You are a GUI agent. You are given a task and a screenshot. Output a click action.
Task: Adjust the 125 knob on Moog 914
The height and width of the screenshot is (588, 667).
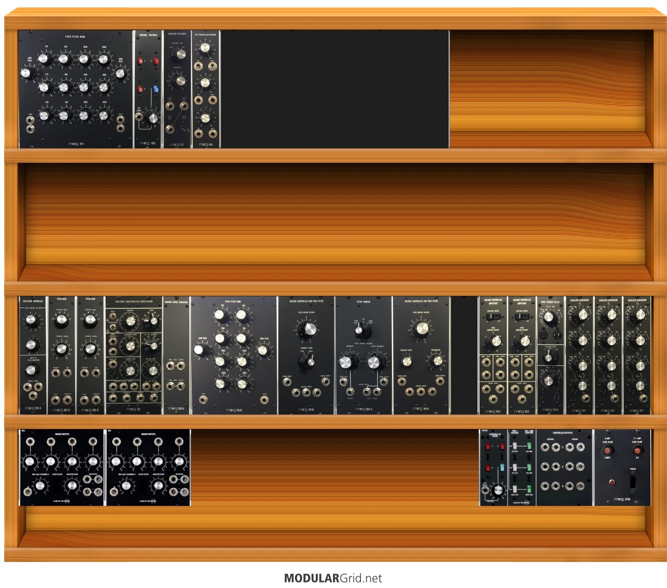(45, 59)
